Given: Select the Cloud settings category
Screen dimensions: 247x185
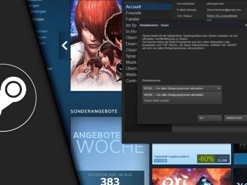Looking at the screenshot, I should pos(131,50).
